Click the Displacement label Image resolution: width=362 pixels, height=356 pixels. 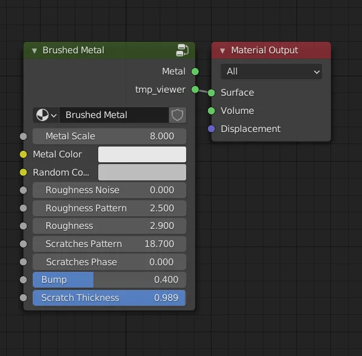coord(250,129)
